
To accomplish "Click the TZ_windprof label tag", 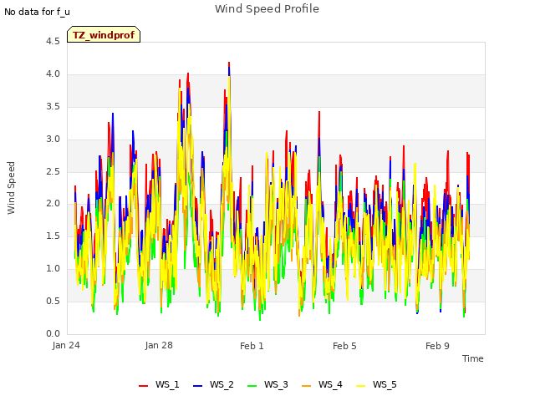I will tap(104, 34).
